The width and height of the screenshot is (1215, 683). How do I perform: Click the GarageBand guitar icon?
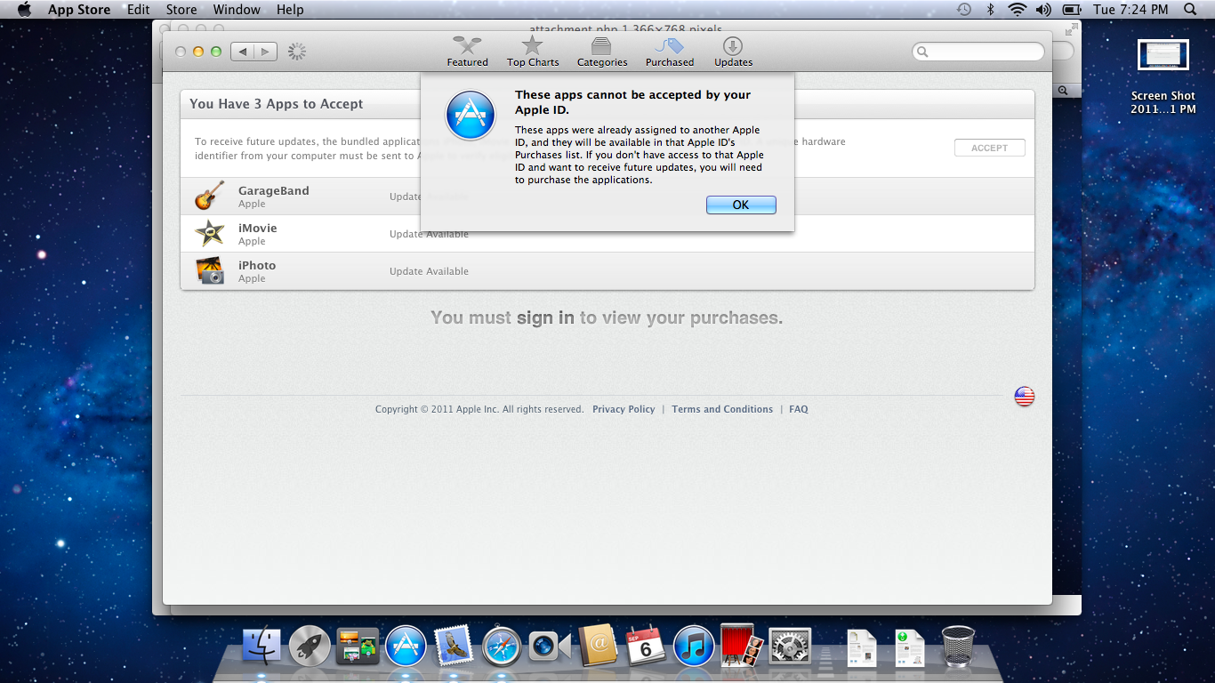(210, 196)
